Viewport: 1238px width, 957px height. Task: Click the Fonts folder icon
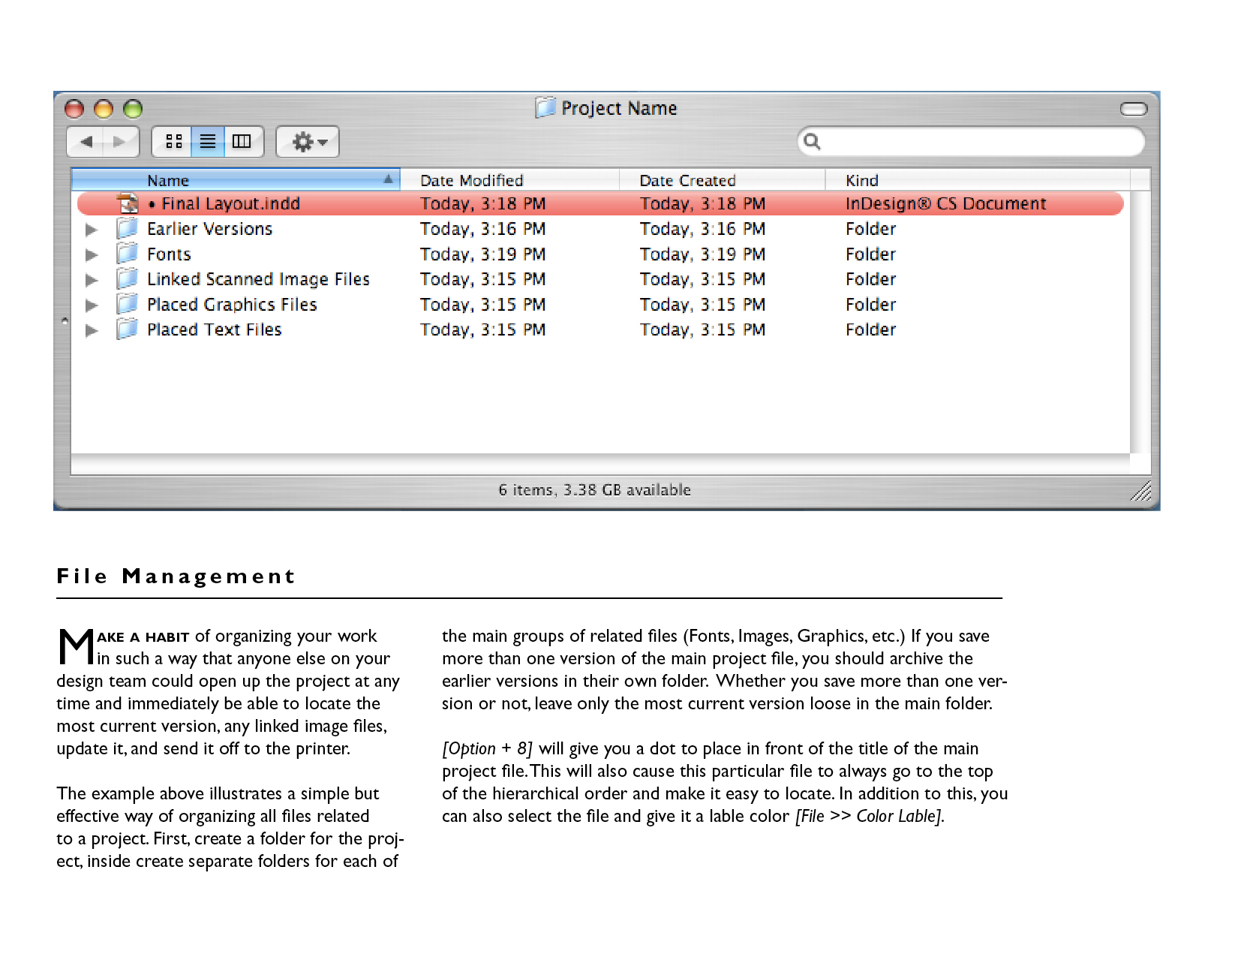click(128, 254)
